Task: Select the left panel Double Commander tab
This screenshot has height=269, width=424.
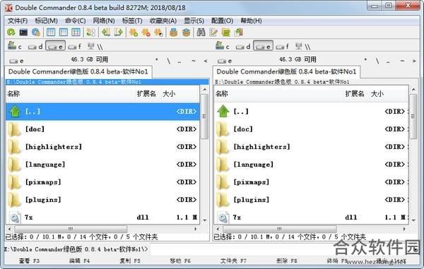Action: click(78, 72)
